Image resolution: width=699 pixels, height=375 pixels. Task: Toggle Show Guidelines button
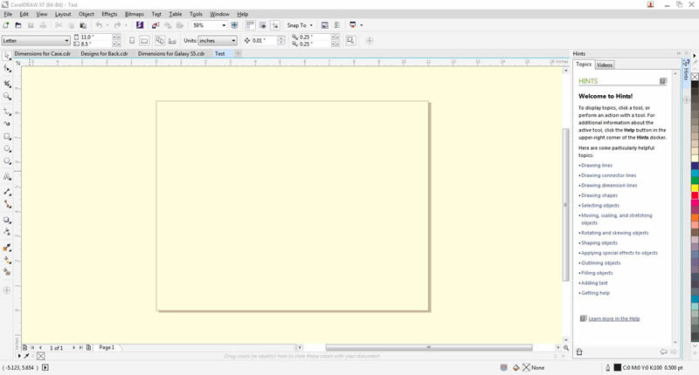(275, 25)
